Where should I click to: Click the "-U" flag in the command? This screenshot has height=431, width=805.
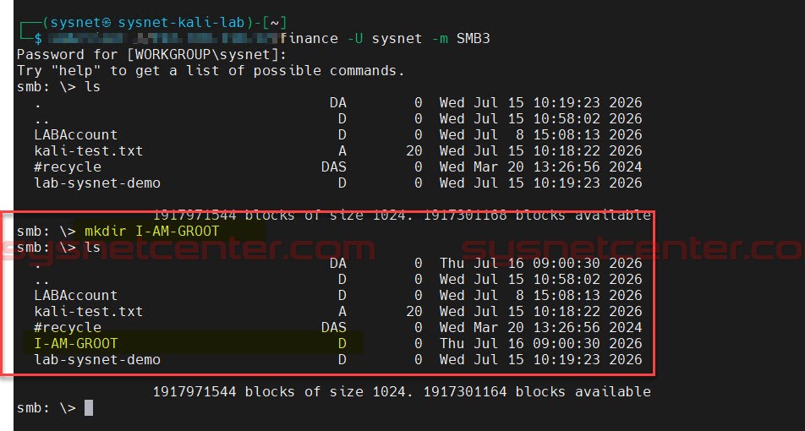pyautogui.click(x=355, y=39)
